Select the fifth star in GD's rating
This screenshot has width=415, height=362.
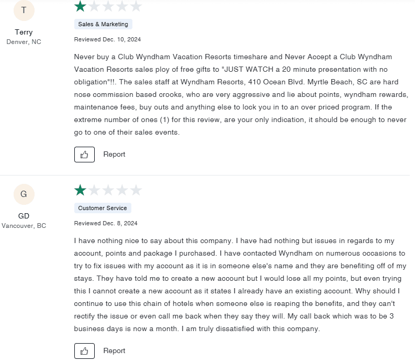pos(136,190)
